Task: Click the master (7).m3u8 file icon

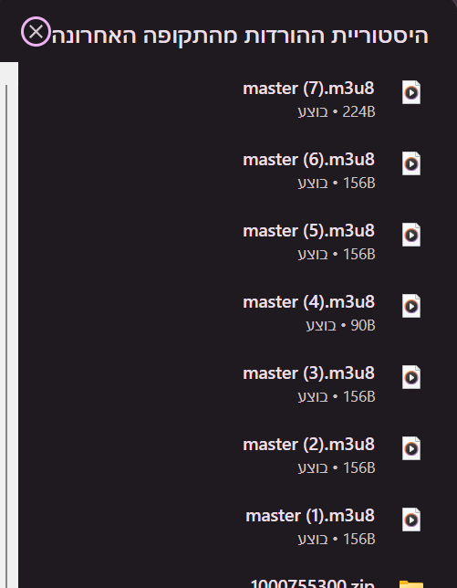Action: tap(411, 92)
